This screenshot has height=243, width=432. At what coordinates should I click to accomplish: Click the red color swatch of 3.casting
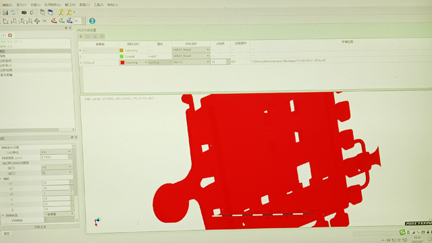(122, 63)
